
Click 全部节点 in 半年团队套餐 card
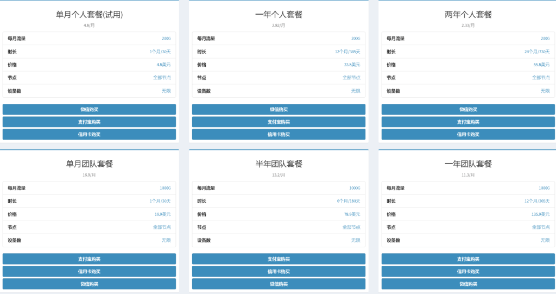point(351,227)
